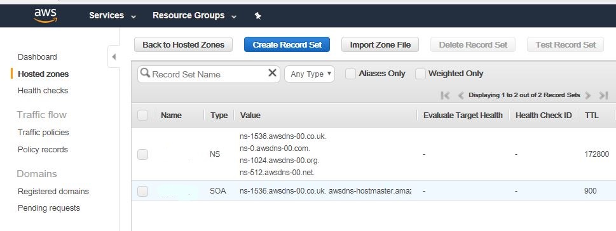Go to next page of record sets
This screenshot has width=616, height=231.
click(588, 95)
